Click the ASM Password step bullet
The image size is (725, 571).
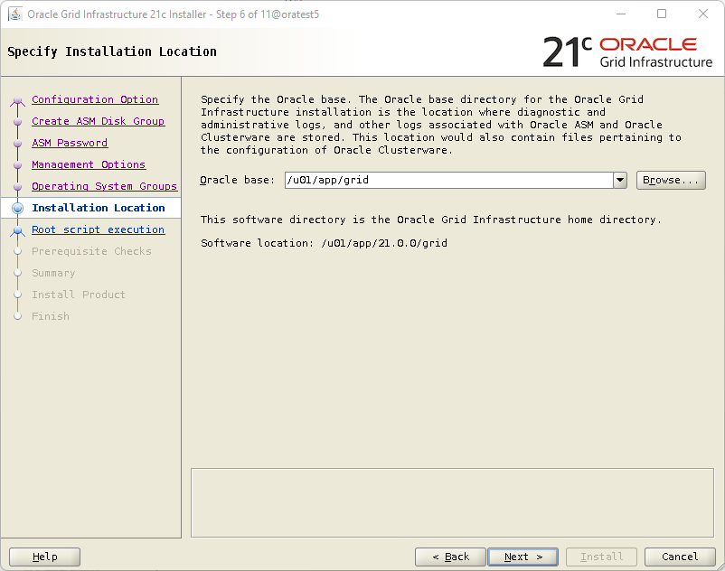17,144
